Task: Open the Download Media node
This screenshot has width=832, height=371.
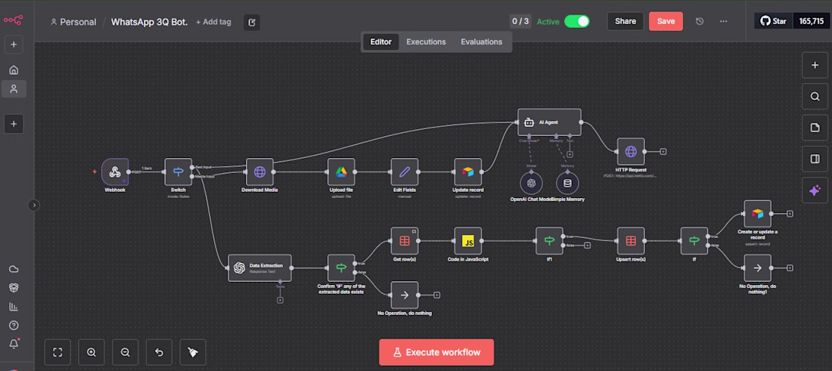Action: point(259,172)
